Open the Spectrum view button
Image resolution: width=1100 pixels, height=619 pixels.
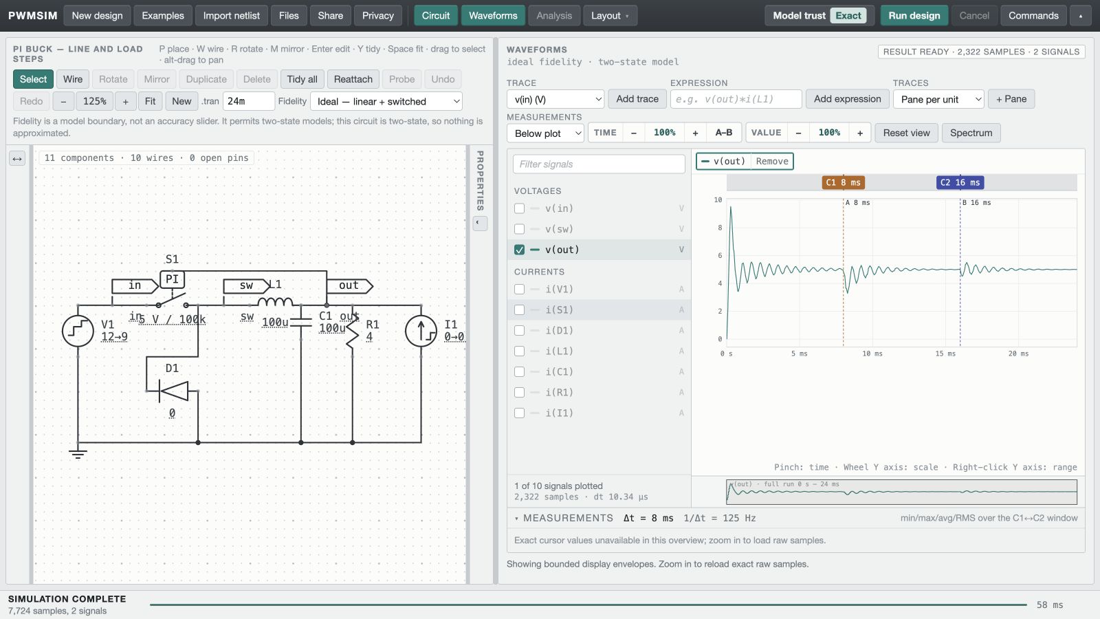point(971,133)
